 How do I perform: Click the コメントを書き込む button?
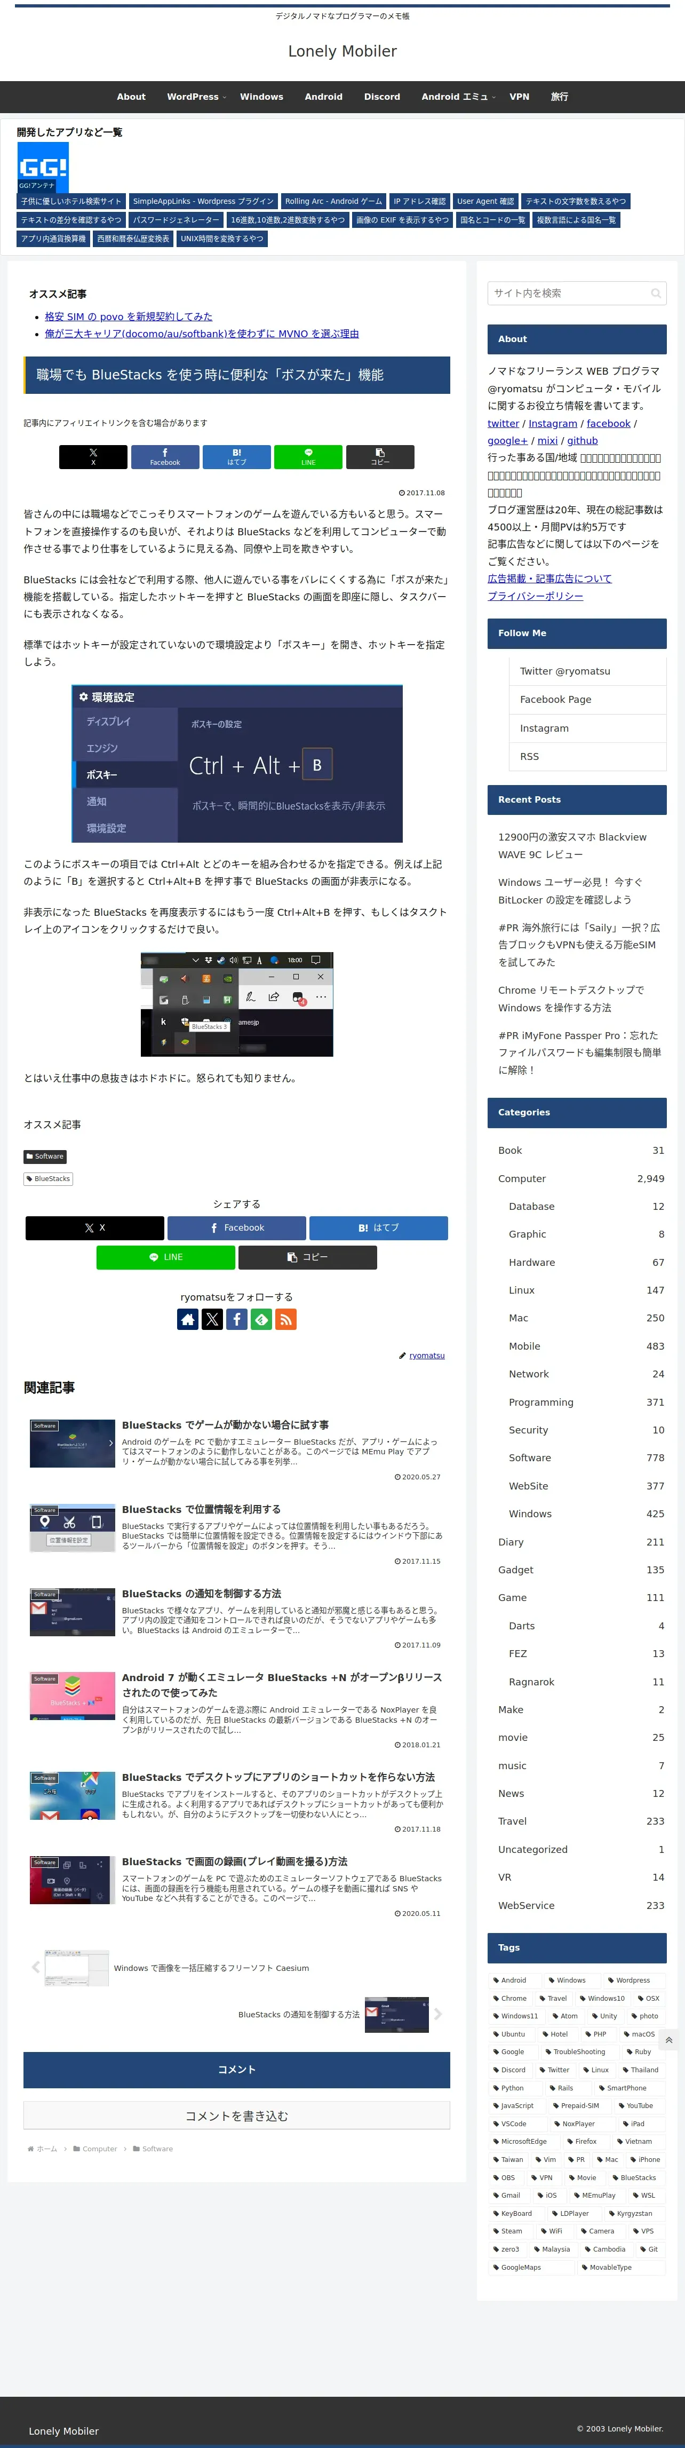click(x=236, y=2117)
